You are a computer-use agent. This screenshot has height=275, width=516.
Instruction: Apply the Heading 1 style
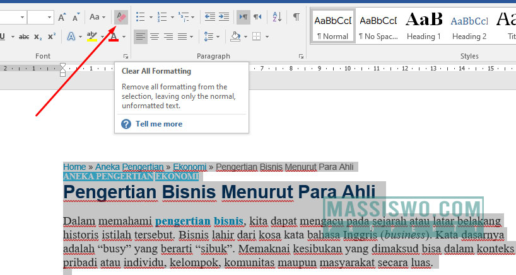pos(424,27)
